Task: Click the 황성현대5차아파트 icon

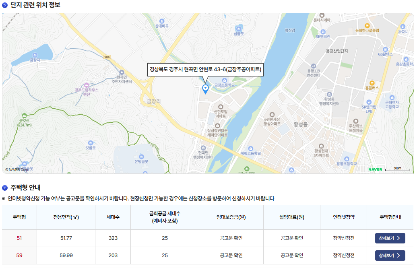Action: [x=321, y=146]
